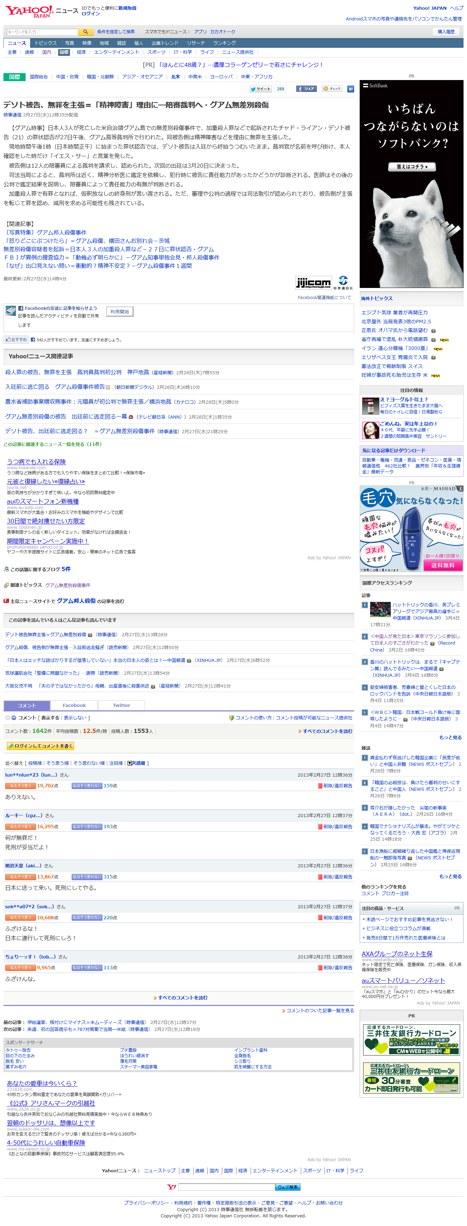Click the 毛穴 cosmetics banner ad
The width and height of the screenshot is (467, 1226).
coord(411,528)
